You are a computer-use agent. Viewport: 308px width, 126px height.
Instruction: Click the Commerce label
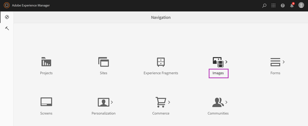point(161,113)
